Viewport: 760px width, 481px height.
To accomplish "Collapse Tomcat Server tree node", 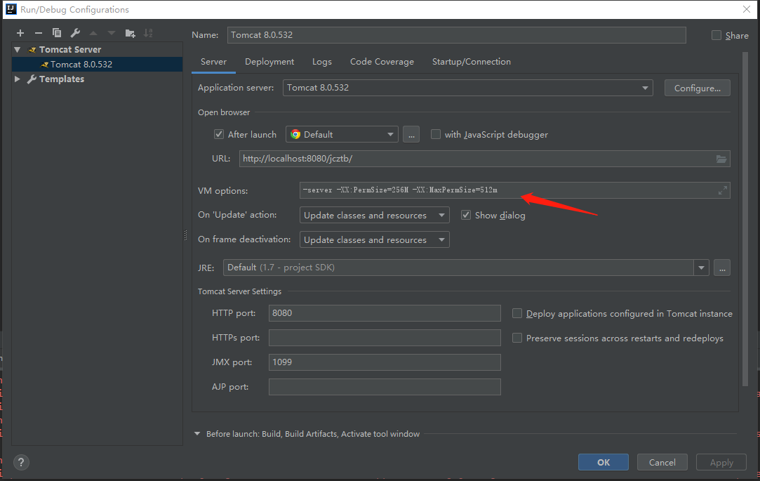I will coord(18,49).
